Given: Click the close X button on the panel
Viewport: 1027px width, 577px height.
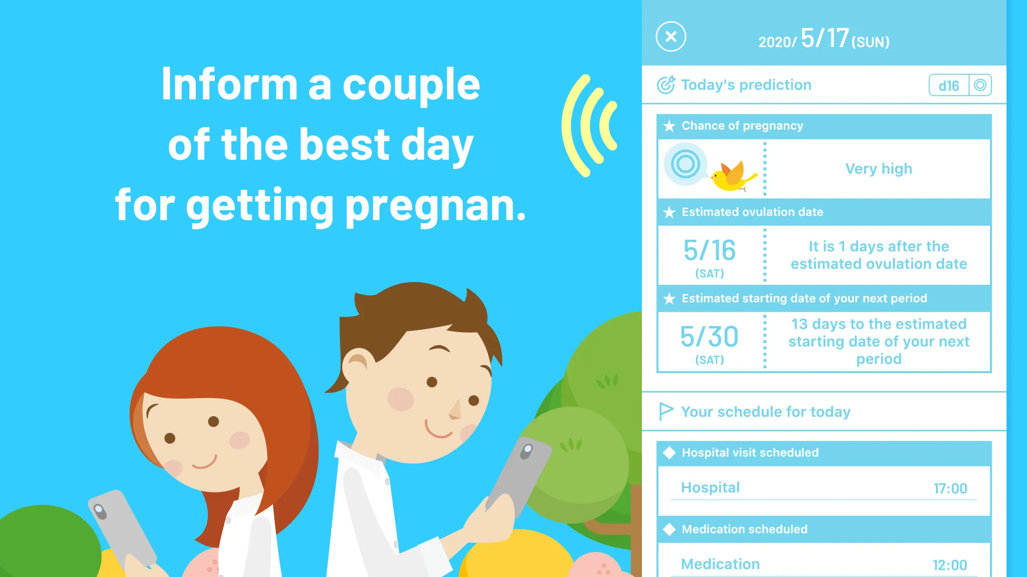Looking at the screenshot, I should coord(672,37).
